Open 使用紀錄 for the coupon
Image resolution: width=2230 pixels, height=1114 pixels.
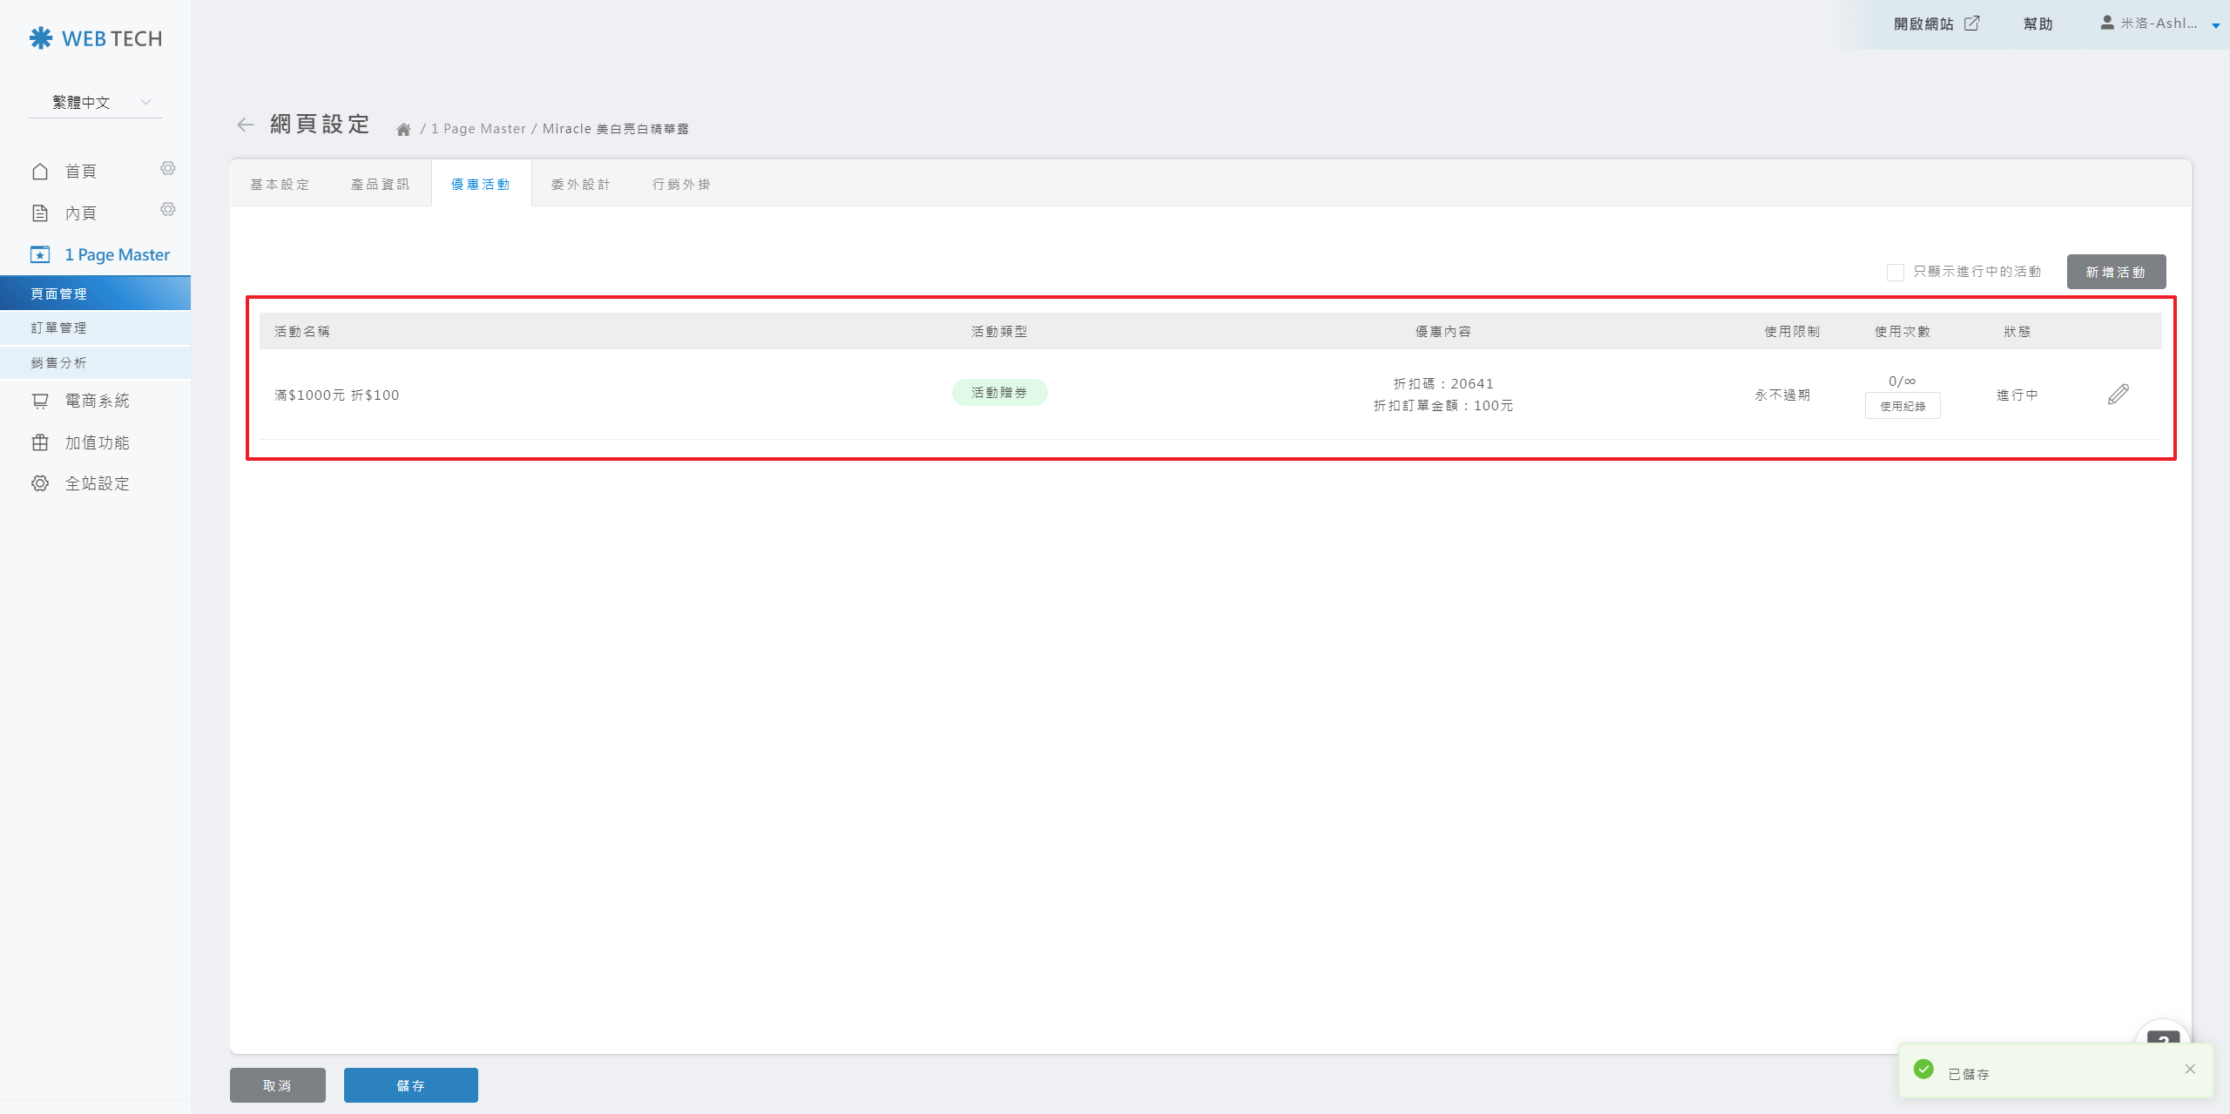(1902, 406)
